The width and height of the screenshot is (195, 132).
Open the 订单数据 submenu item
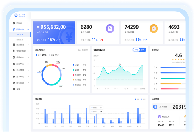[x=20, y=34]
